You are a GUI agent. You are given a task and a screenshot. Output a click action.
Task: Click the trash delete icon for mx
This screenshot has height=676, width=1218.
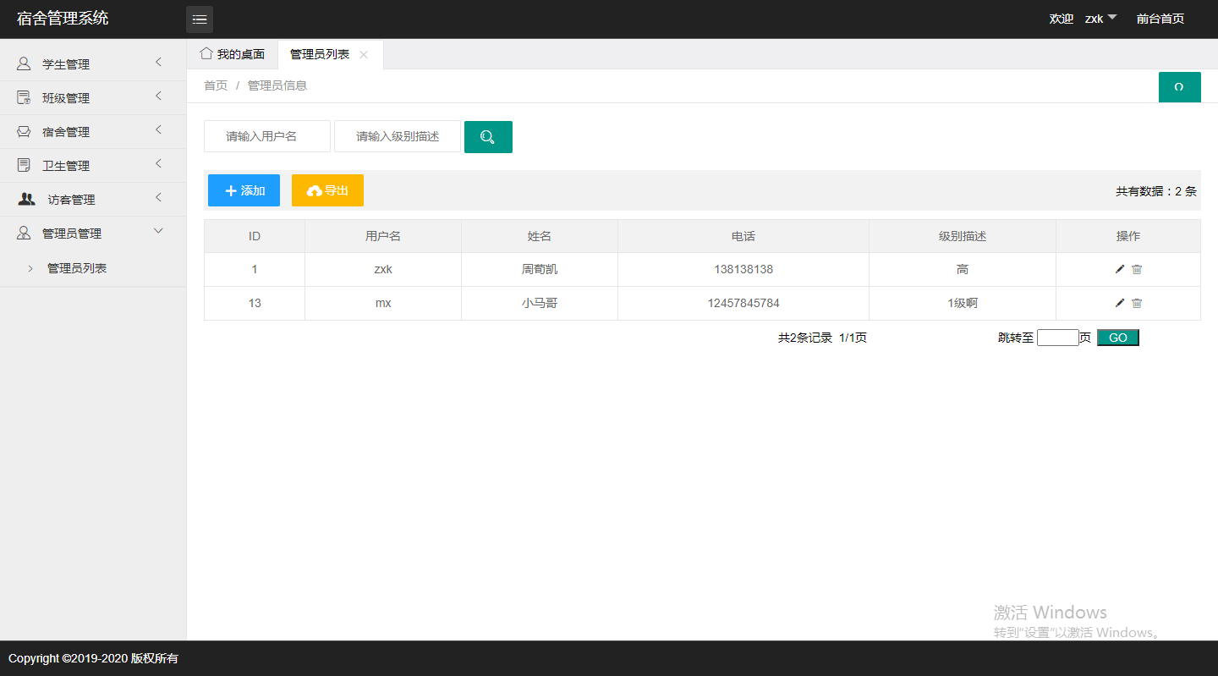coord(1137,303)
